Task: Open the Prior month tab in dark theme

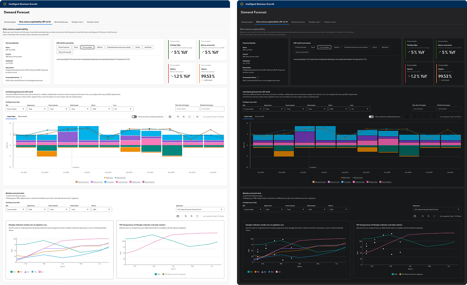Action: coord(259,116)
